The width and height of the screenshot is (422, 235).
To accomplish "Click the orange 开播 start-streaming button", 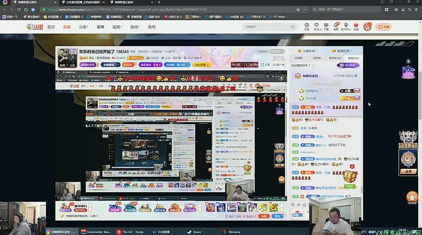I will 384,27.
